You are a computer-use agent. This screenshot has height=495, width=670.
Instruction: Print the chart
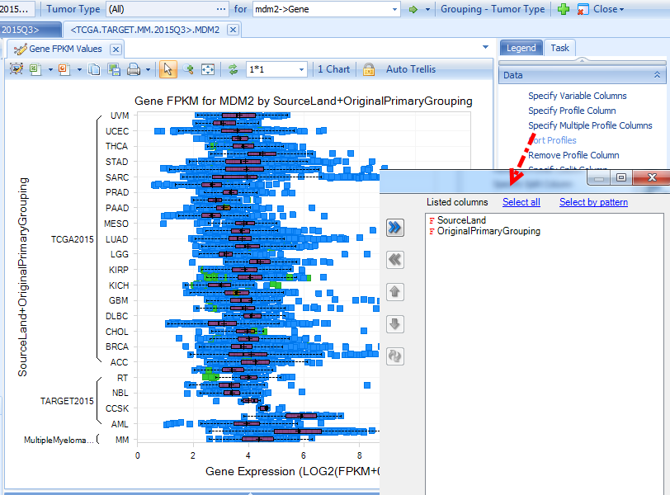tap(134, 69)
